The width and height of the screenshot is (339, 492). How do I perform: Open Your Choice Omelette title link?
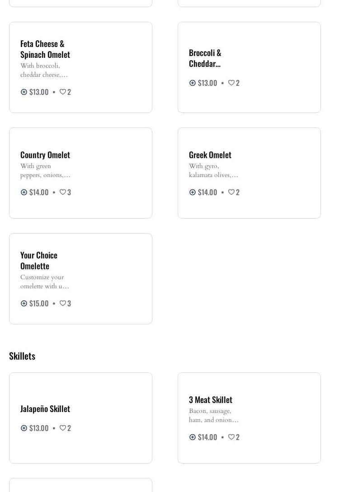[x=39, y=260]
